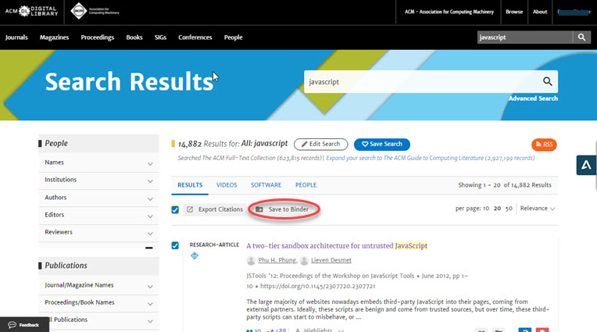Open the Feedback button
Screen dimensions: 597x332
pos(24,325)
